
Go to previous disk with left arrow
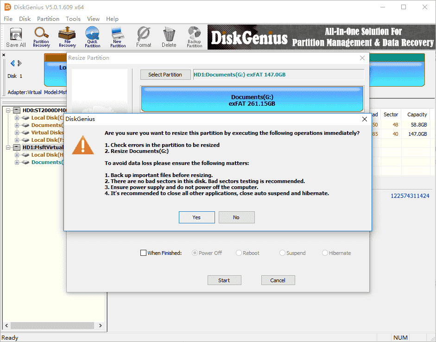tap(12, 63)
